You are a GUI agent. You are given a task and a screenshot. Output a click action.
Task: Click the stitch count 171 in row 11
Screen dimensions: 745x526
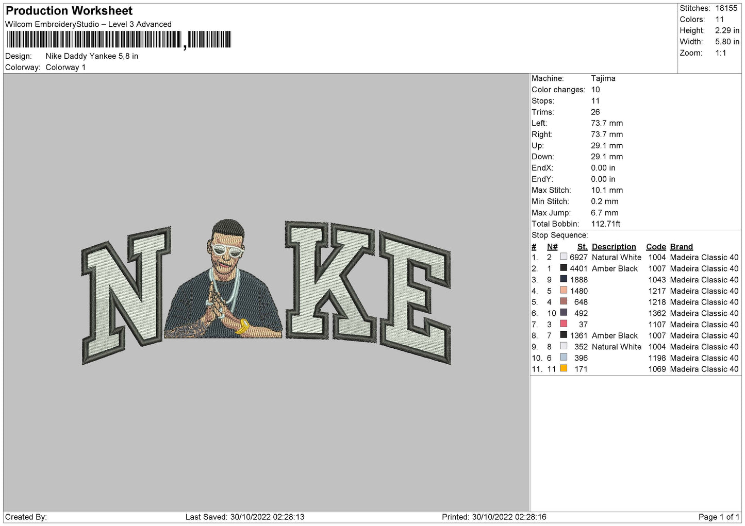tap(581, 369)
